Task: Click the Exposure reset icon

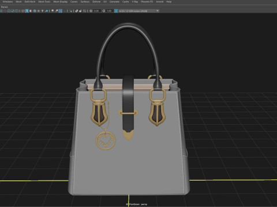Action: point(91,11)
